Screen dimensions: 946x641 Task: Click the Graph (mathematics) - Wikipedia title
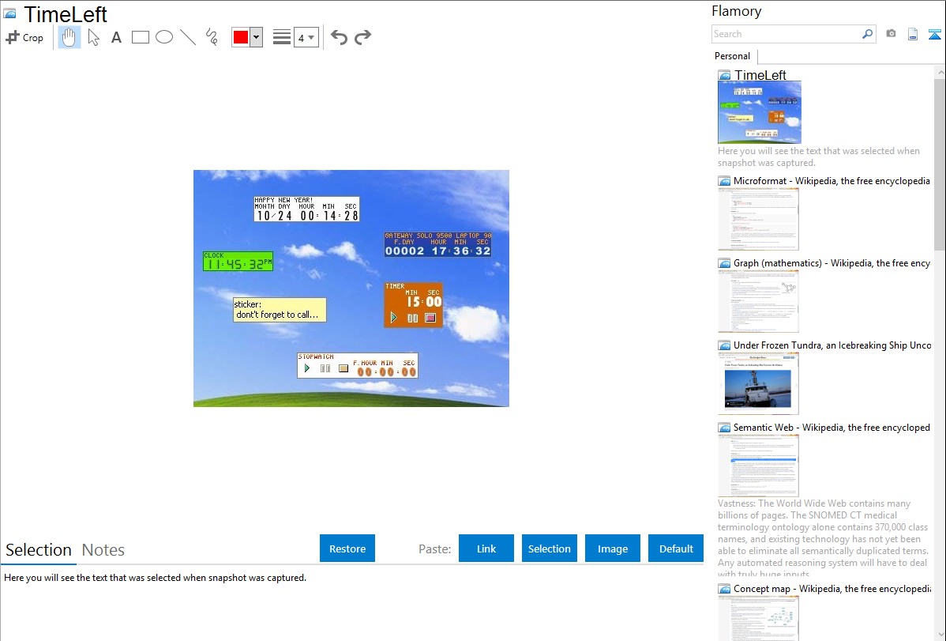click(x=832, y=263)
